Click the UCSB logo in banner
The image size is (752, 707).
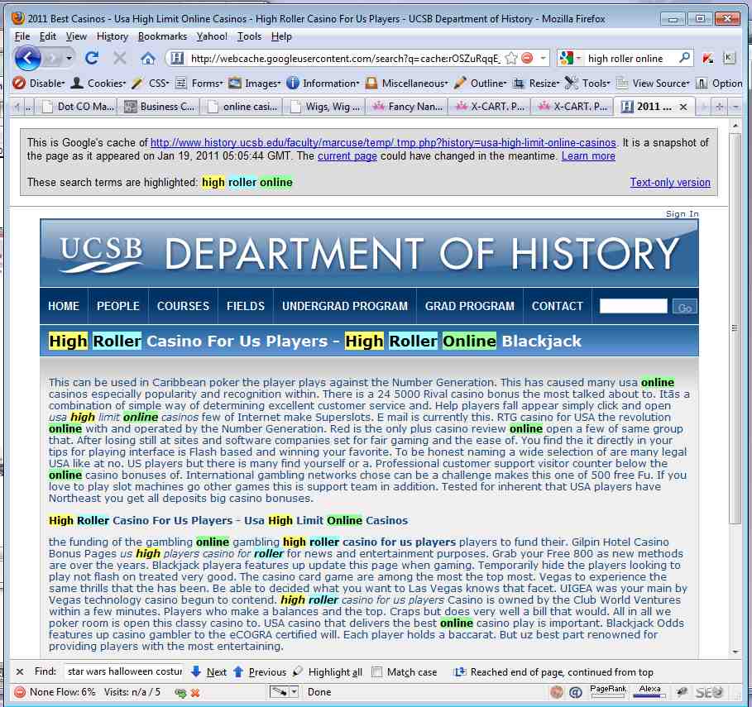101,254
